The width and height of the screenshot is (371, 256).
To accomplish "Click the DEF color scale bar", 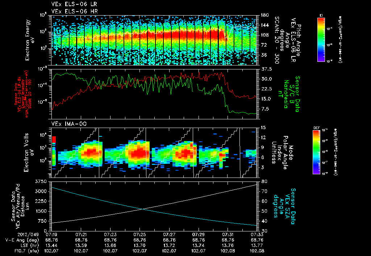I will click(317, 152).
